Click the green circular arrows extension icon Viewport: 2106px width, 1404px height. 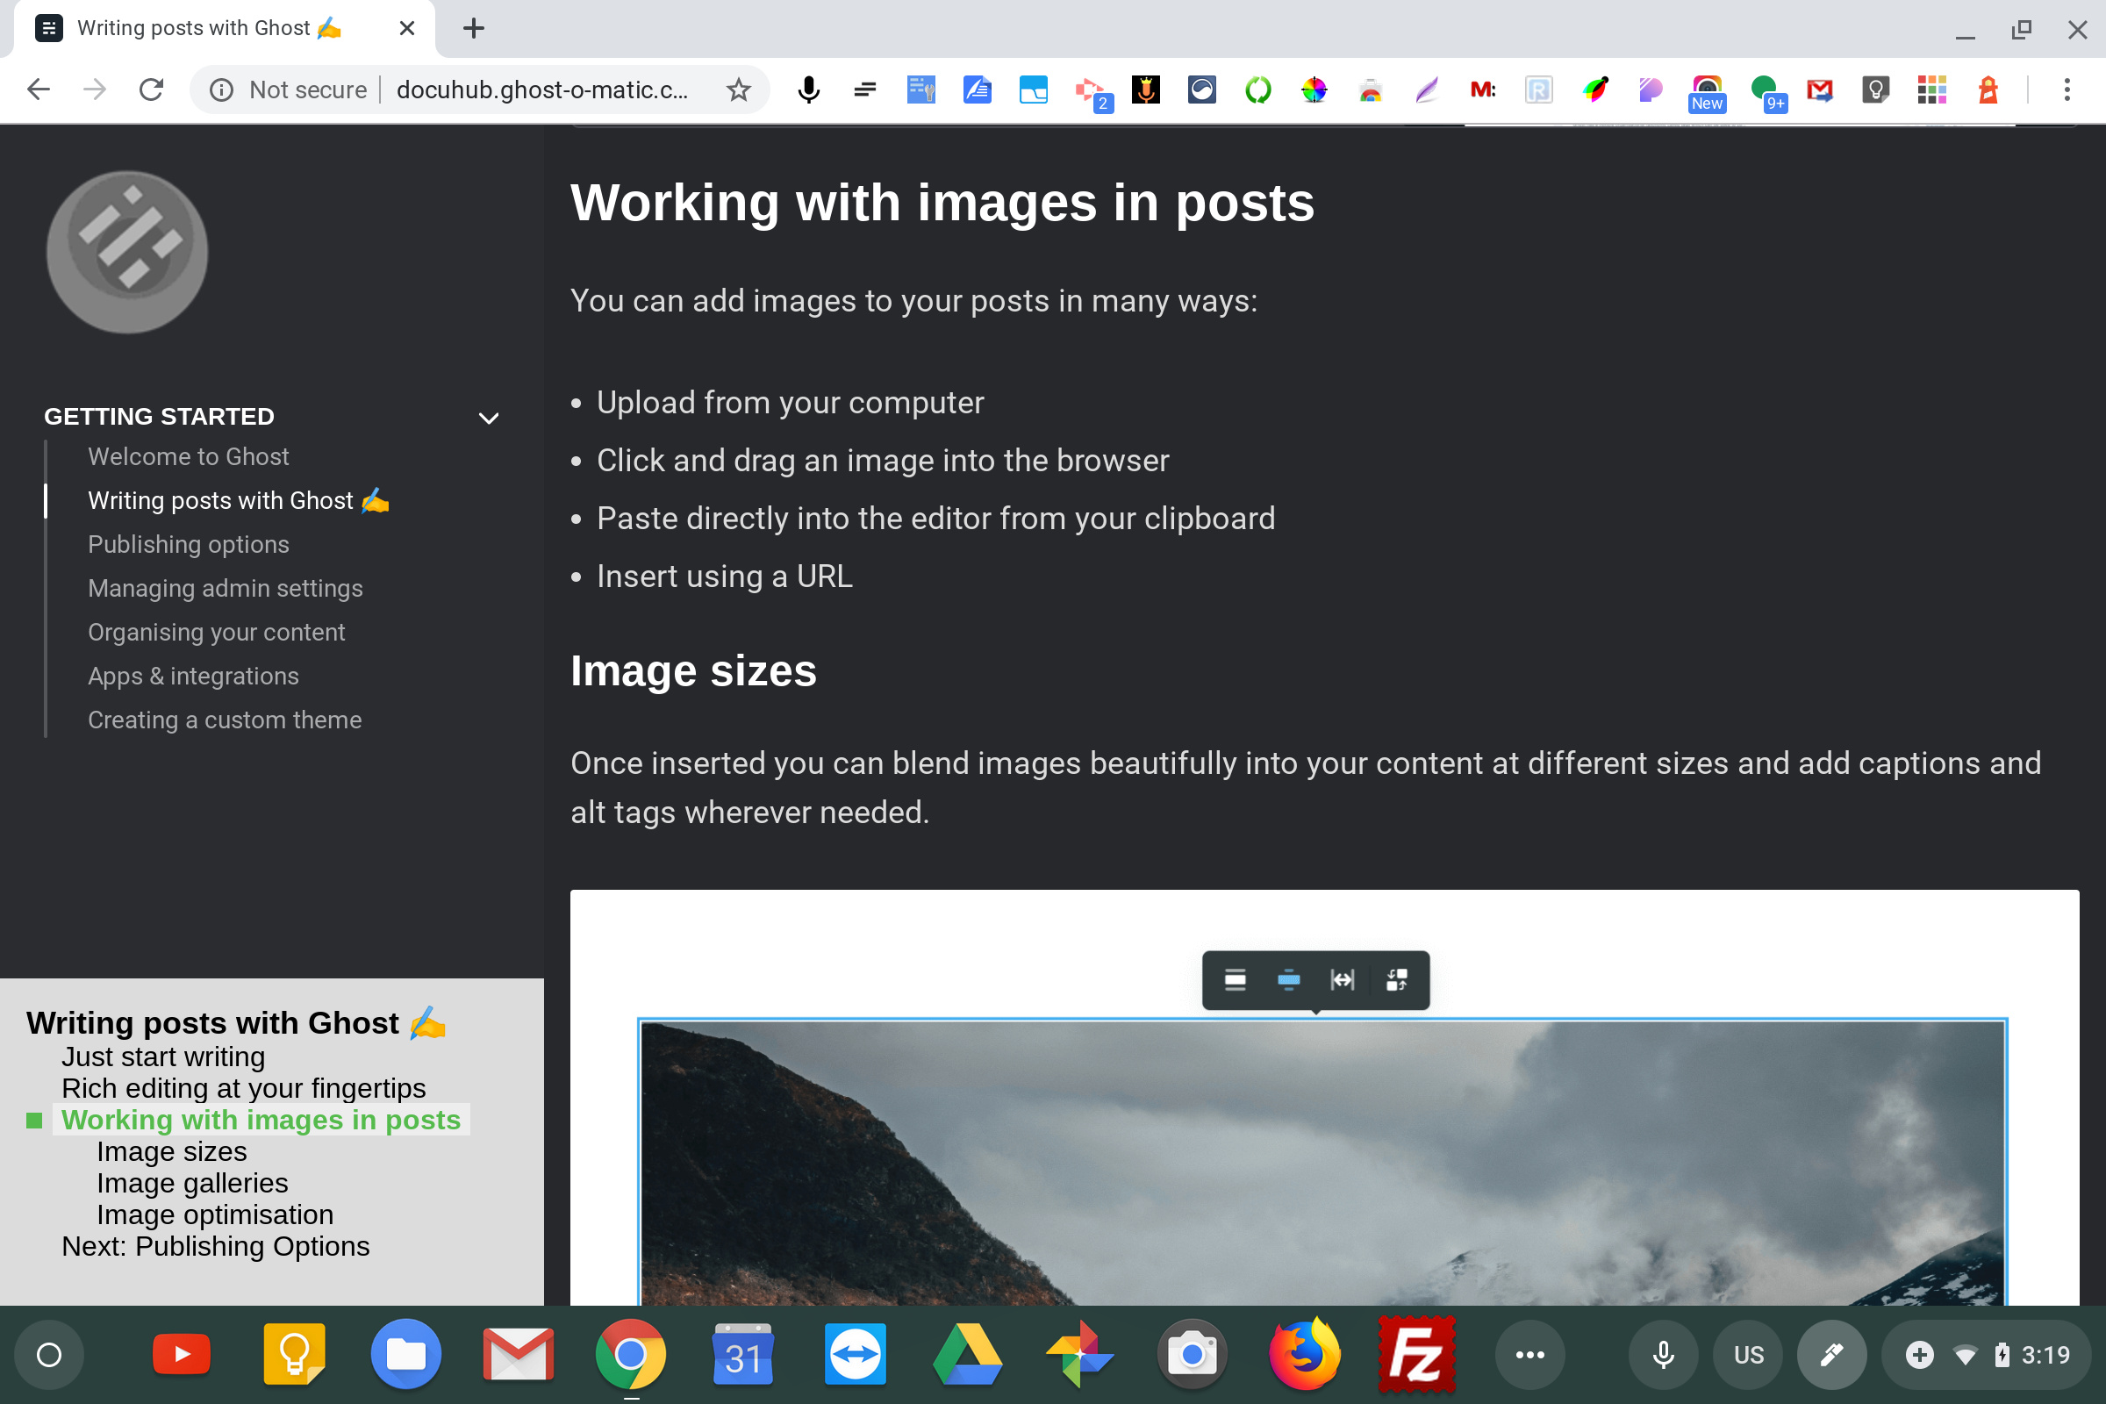1258,90
